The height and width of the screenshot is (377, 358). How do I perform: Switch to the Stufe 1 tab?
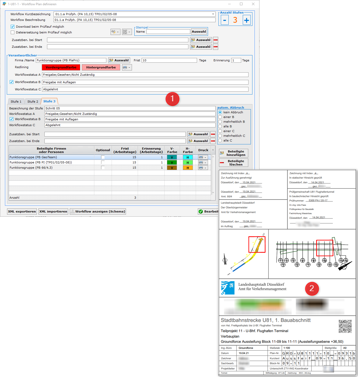coord(16,102)
